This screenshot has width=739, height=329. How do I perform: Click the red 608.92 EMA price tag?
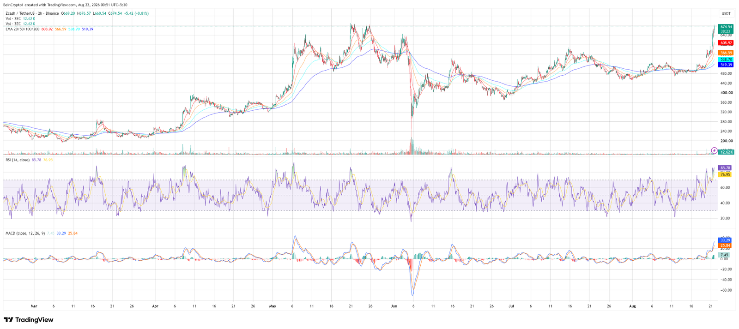726,43
